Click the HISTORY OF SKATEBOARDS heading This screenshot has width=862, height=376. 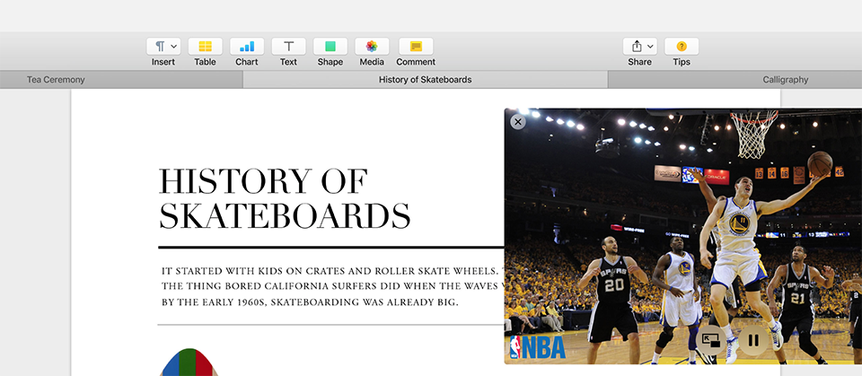click(x=285, y=198)
